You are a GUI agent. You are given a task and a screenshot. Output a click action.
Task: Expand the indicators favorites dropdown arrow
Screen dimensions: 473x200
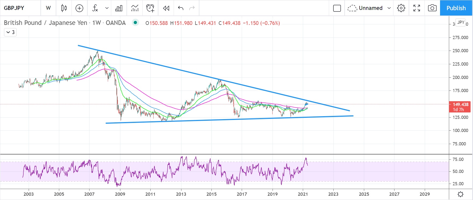[x=107, y=8]
